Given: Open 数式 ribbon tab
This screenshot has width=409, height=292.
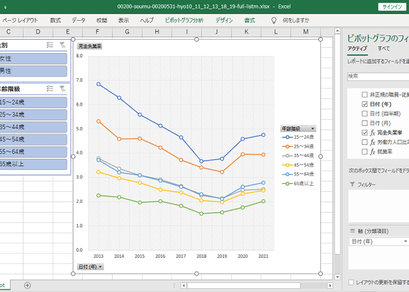Looking at the screenshot, I should [56, 20].
